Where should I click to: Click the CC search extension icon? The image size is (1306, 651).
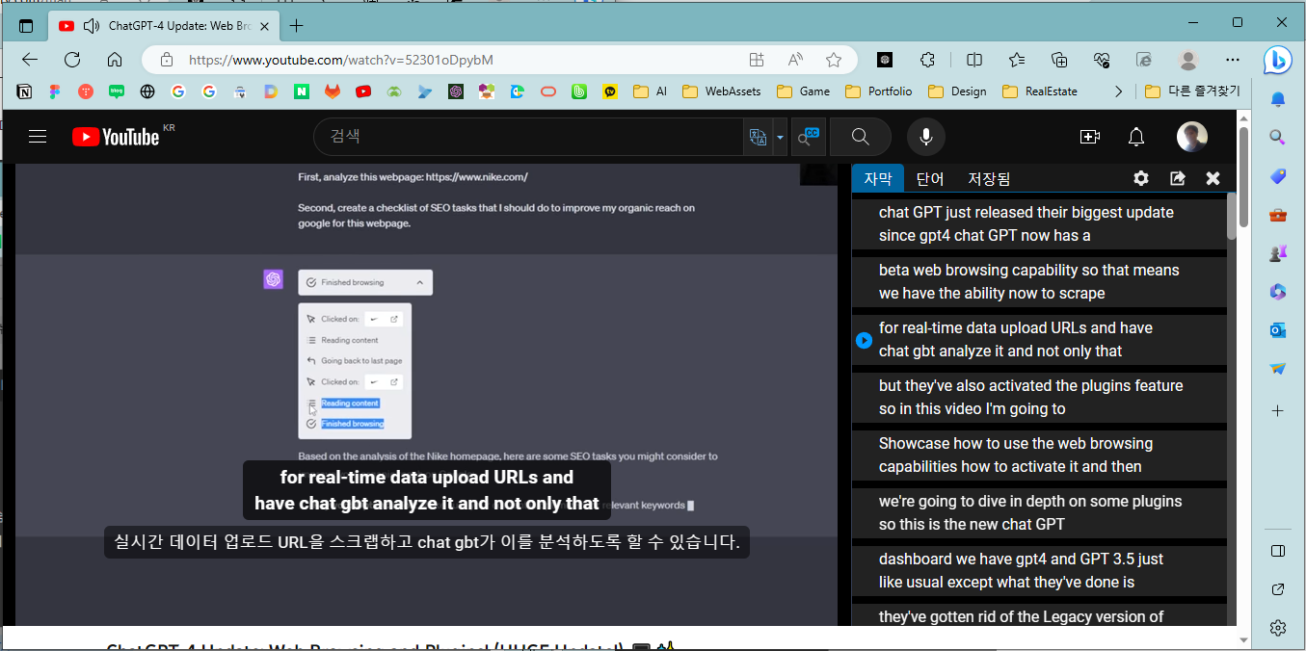coord(807,138)
